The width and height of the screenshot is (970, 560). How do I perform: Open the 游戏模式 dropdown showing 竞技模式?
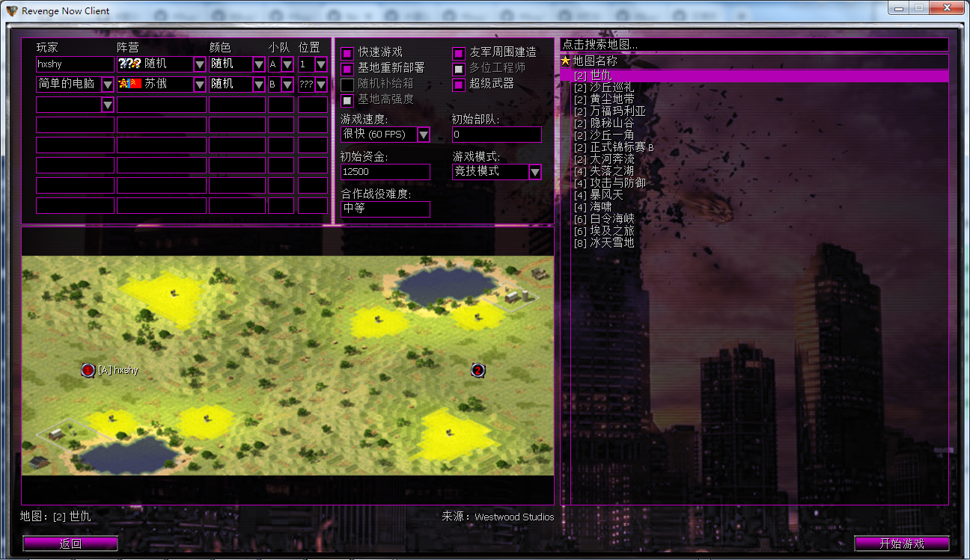(534, 172)
